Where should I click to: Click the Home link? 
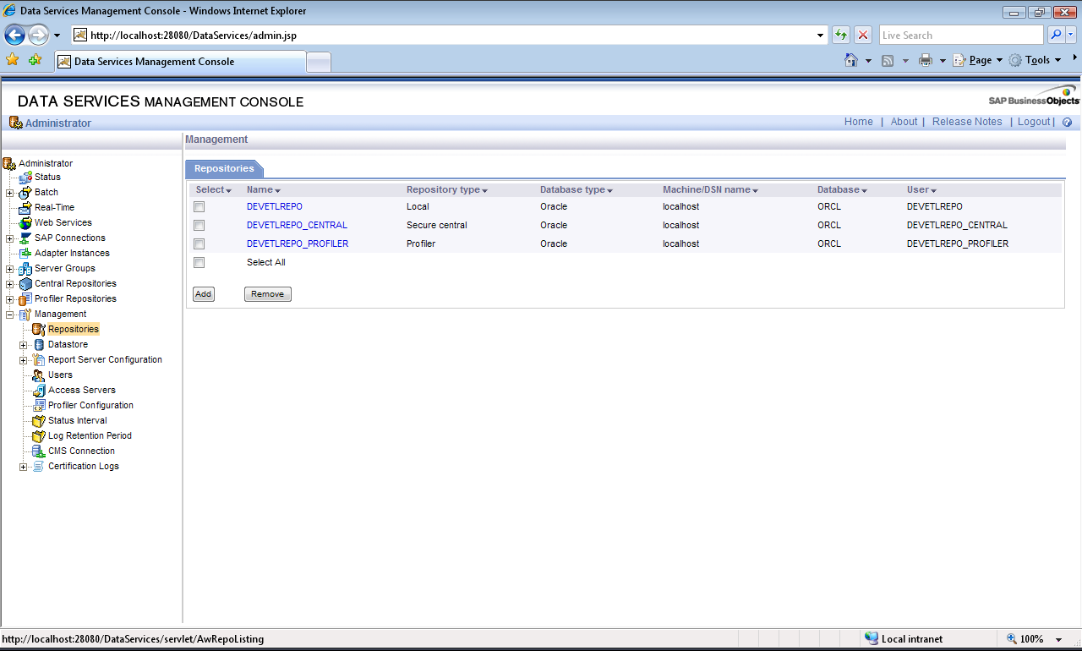[x=859, y=122]
